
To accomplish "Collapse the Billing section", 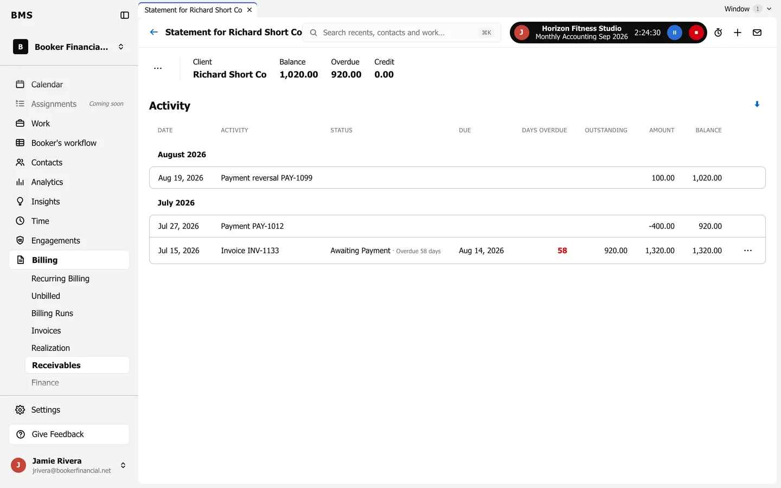I will (x=69, y=260).
